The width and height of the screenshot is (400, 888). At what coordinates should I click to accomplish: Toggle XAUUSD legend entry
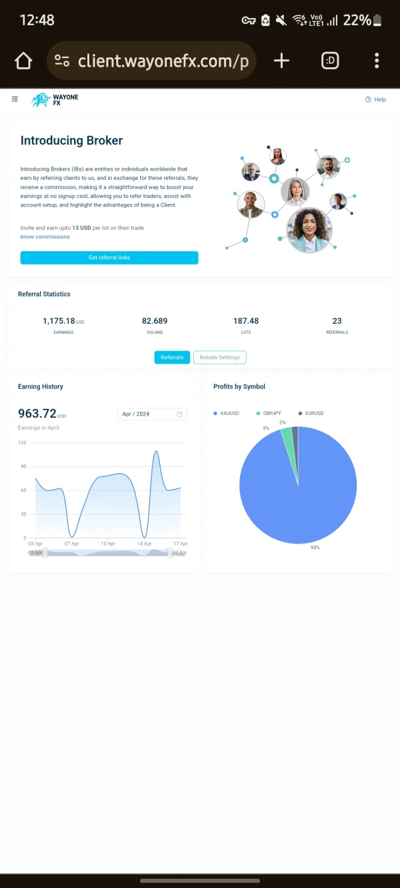[x=226, y=414]
